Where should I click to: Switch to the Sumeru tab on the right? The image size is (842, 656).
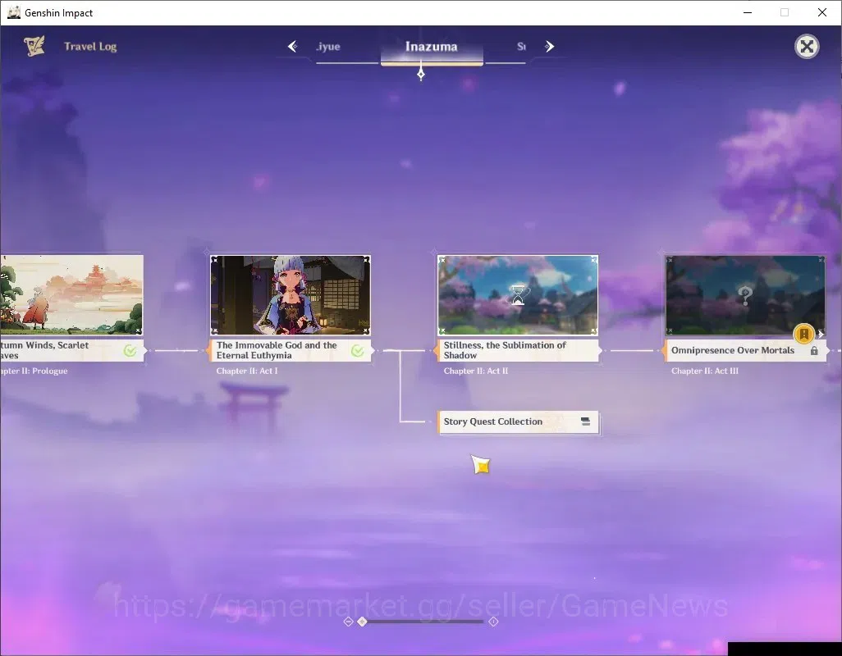pyautogui.click(x=521, y=47)
